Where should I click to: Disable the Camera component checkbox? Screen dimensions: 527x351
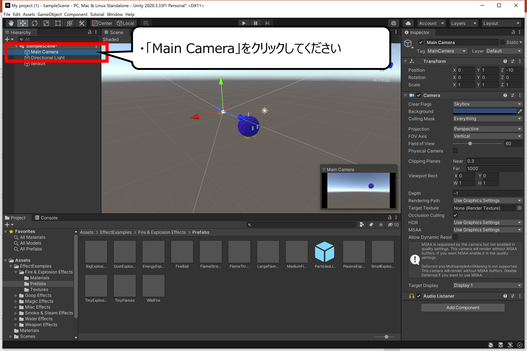pyautogui.click(x=419, y=95)
